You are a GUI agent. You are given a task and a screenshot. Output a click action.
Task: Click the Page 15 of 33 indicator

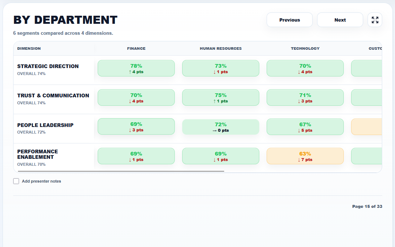(367, 206)
